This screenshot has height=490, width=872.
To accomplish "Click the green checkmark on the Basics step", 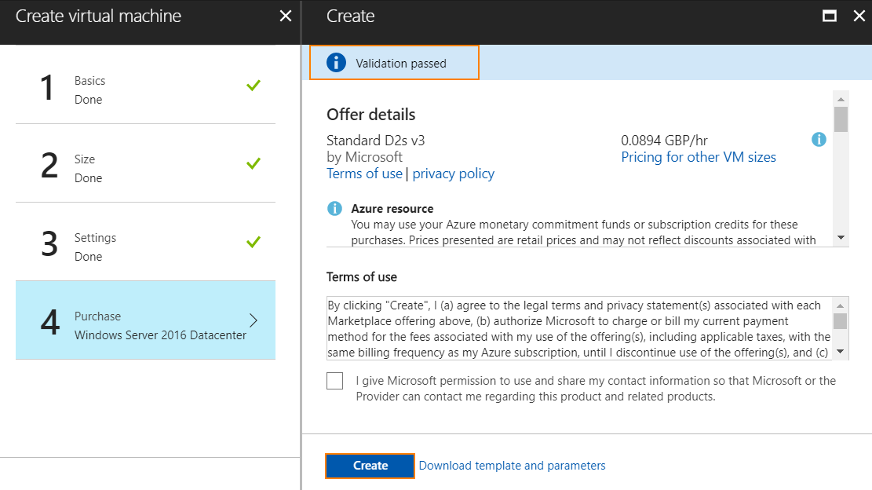I will coord(253,85).
